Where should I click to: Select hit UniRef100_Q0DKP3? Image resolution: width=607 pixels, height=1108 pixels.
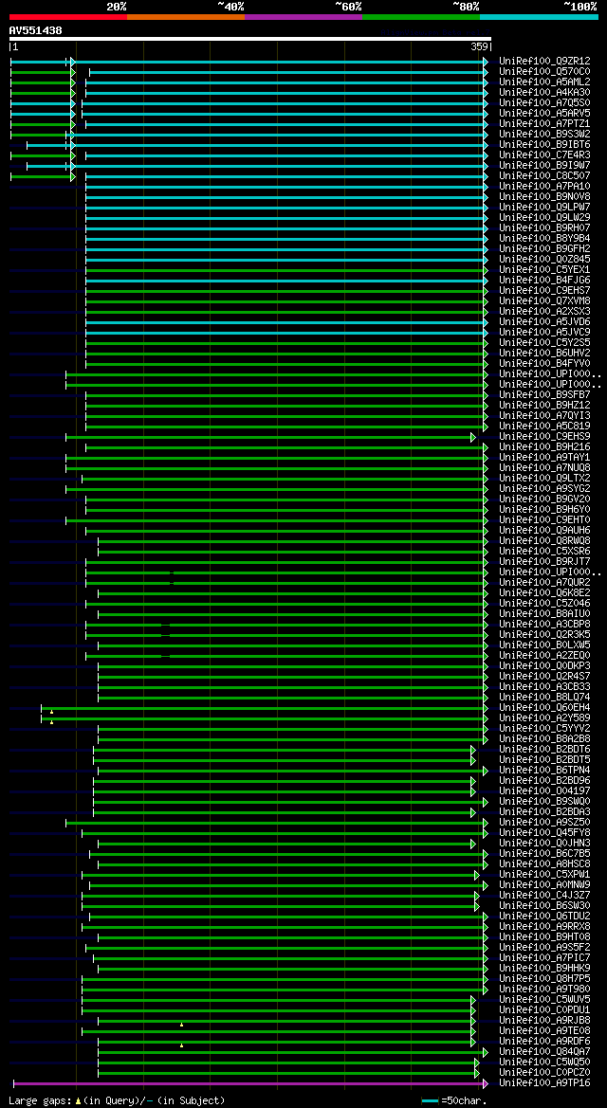click(x=544, y=665)
